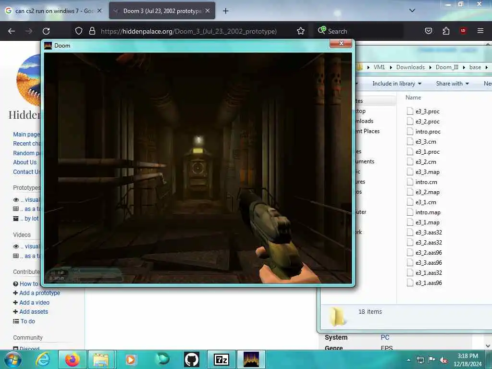Close the Doom 3 prototype tab

tap(208, 11)
